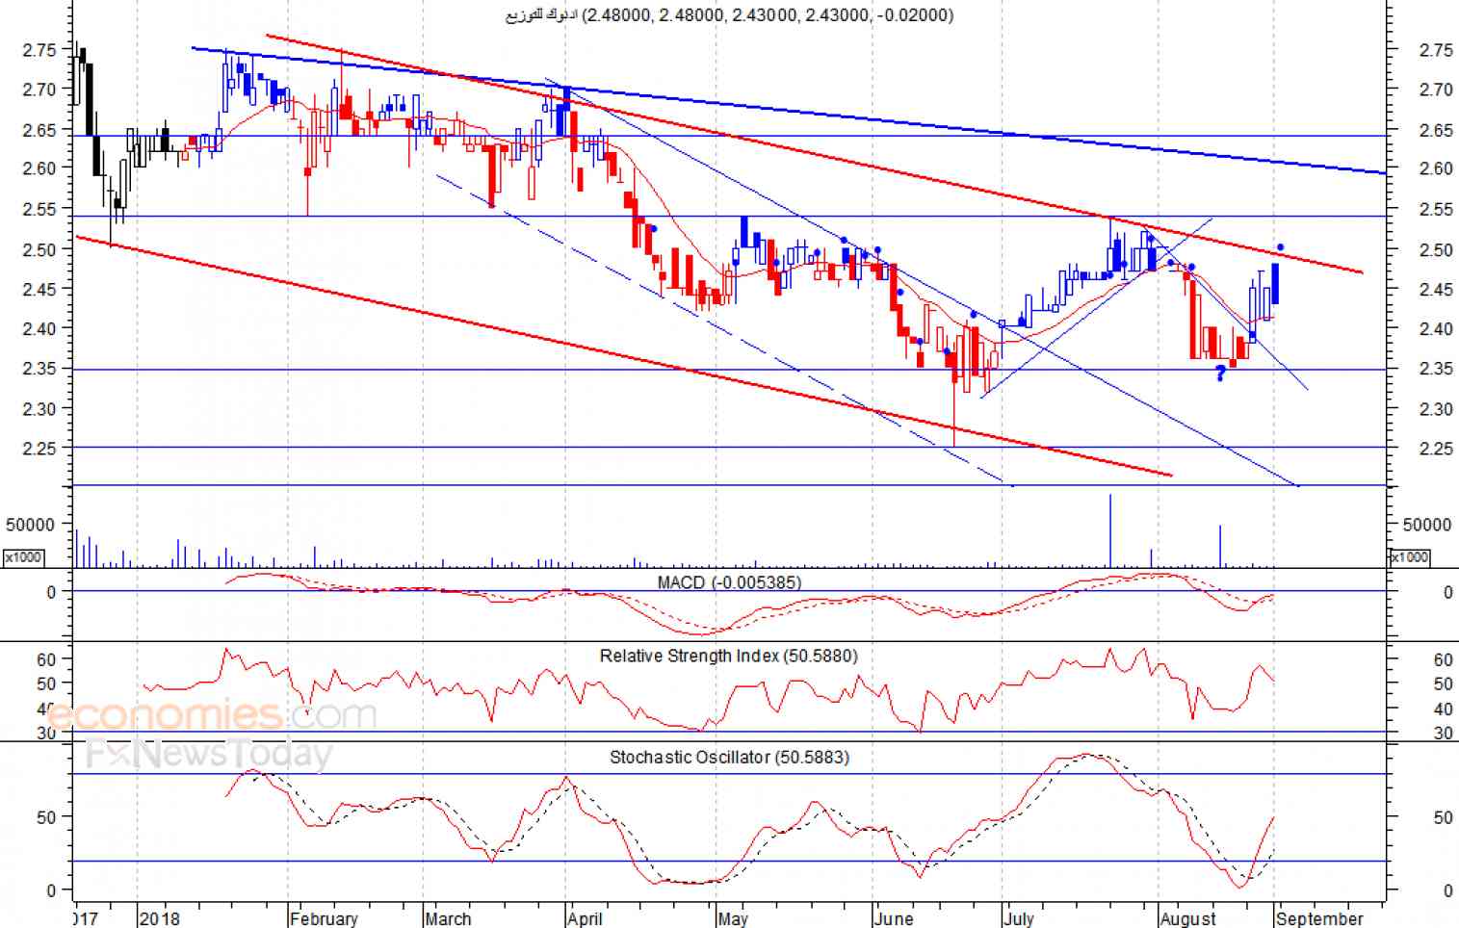Click 2.75 on the left price axis
Viewport: 1459px width, 928px height.
pyautogui.click(x=39, y=49)
